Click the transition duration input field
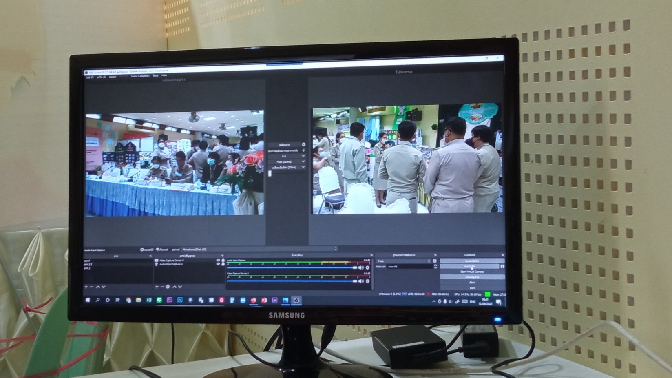Image resolution: width=672 pixels, height=378 pixels. [410, 267]
